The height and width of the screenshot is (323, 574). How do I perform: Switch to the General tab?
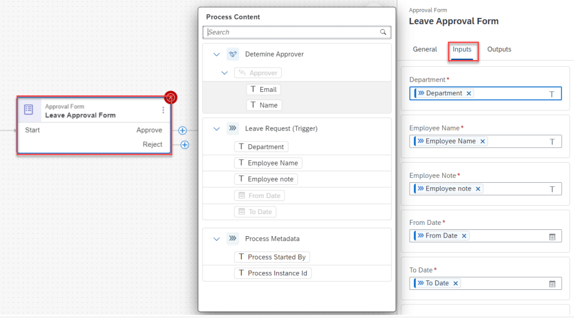tap(425, 49)
